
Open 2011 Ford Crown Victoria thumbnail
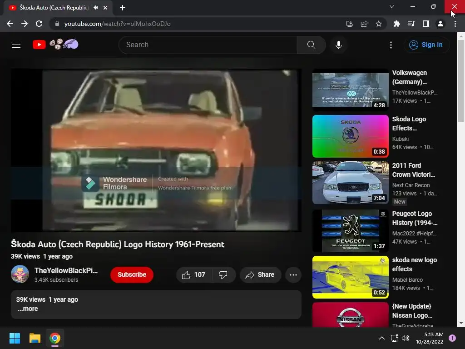[x=350, y=183]
